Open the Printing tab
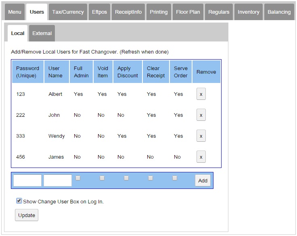Image resolution: width=297 pixels, height=236 pixels. coord(159,12)
